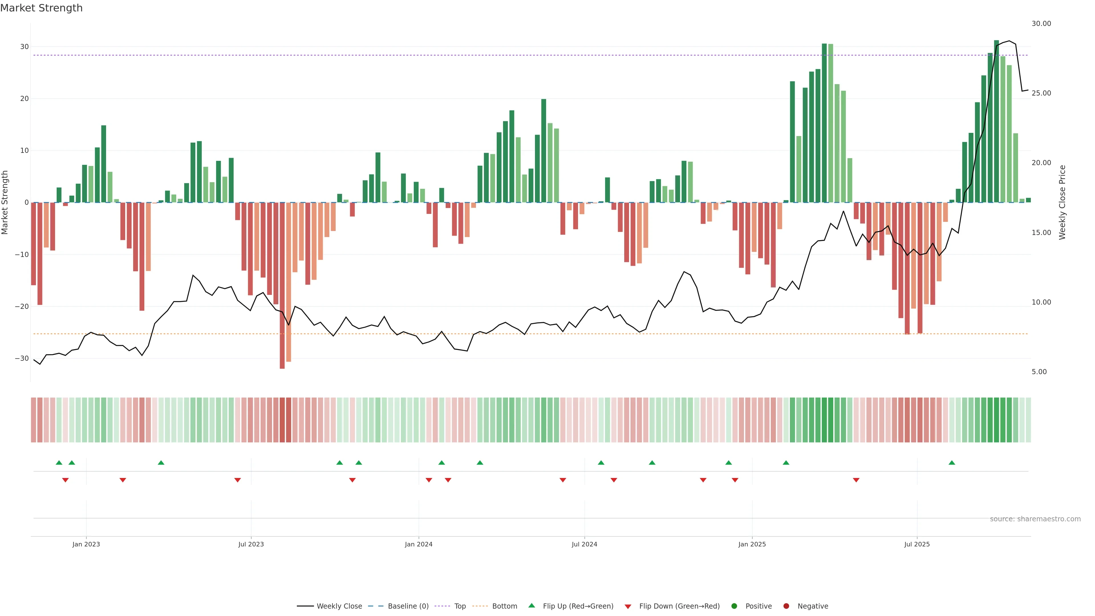
Task: Click the Jan 2024 x-axis label
Action: tap(418, 544)
